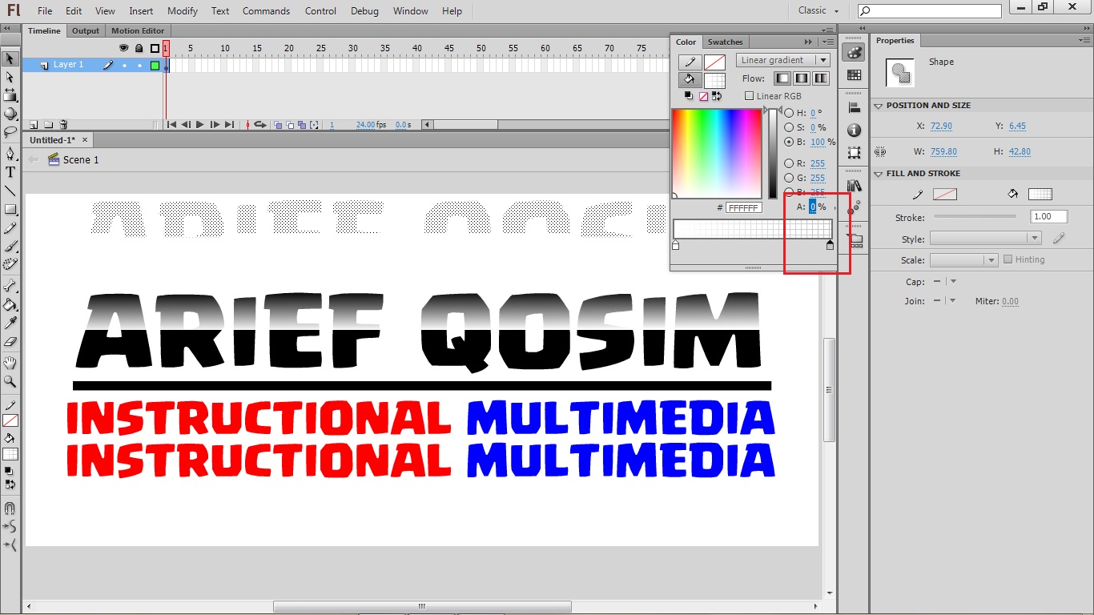
Task: Click the right black gradient color stop
Action: coord(830,245)
